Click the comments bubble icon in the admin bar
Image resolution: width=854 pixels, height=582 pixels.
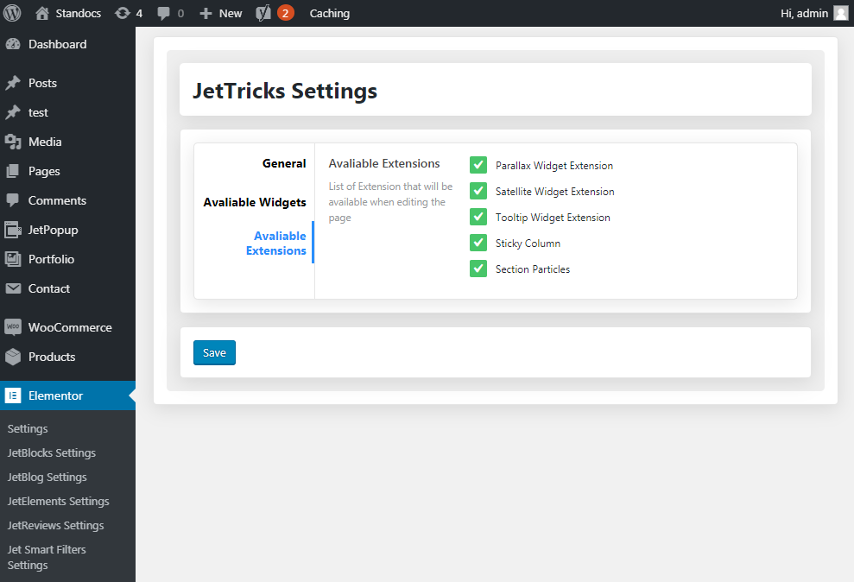(x=163, y=14)
